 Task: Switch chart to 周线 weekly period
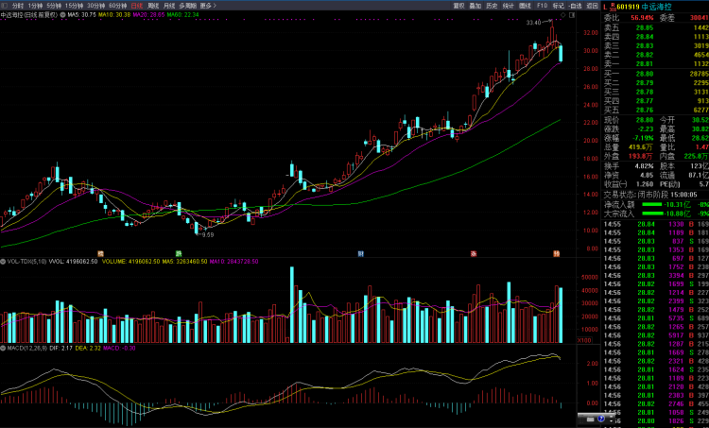click(154, 6)
